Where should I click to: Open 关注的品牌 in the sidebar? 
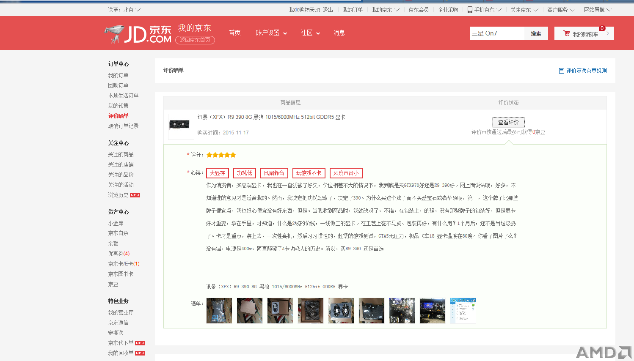point(121,175)
